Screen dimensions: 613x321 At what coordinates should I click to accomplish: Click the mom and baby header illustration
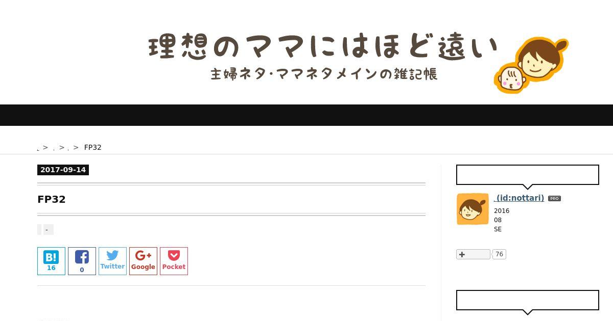531,65
